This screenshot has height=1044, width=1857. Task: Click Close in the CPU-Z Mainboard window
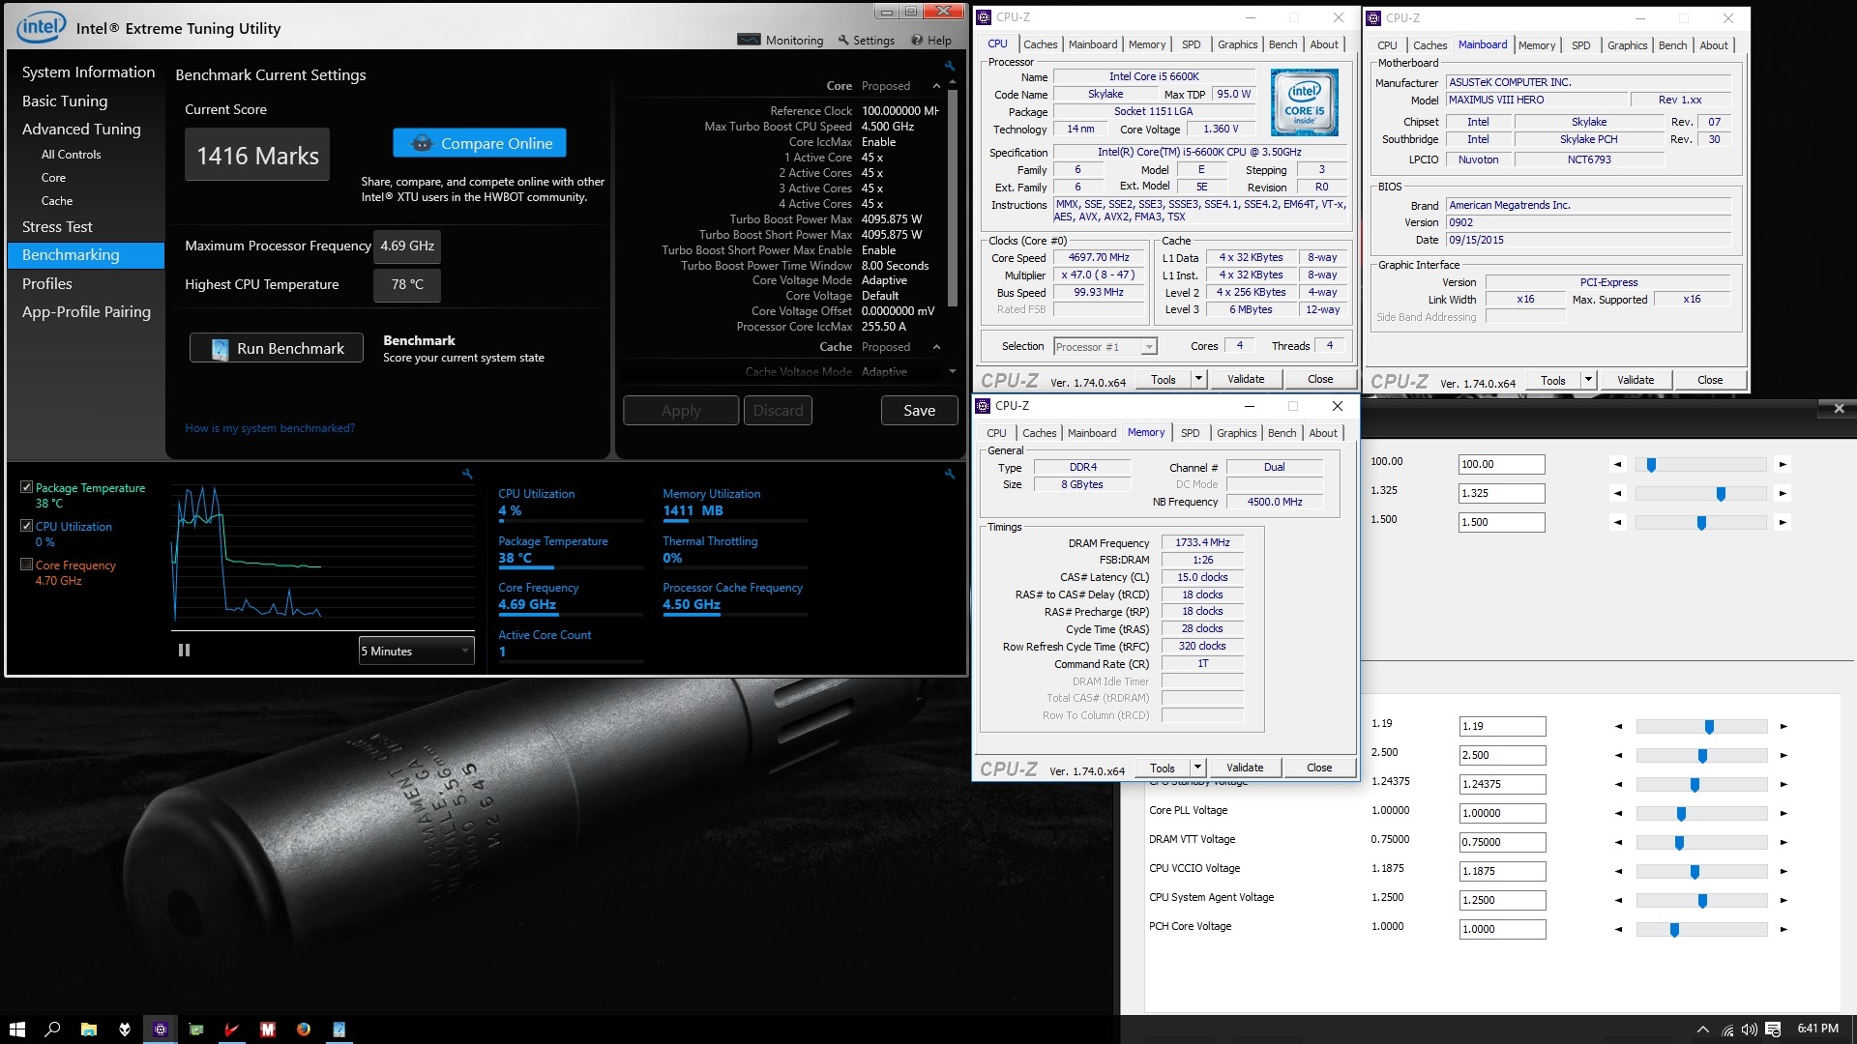1709,380
